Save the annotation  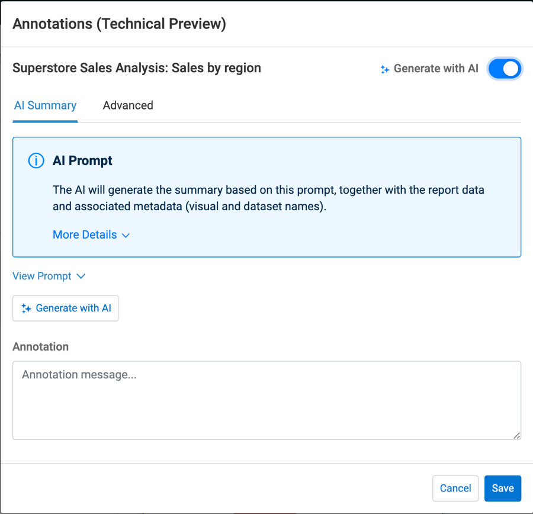[503, 489]
